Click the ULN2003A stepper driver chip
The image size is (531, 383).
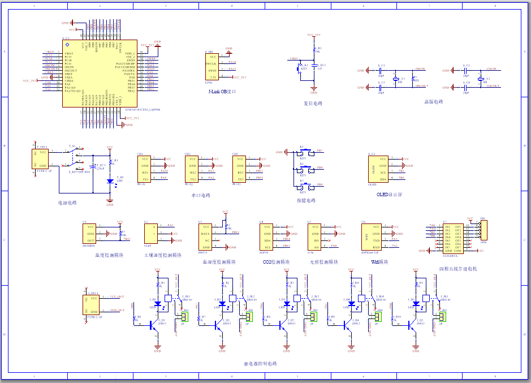pyautogui.click(x=453, y=238)
